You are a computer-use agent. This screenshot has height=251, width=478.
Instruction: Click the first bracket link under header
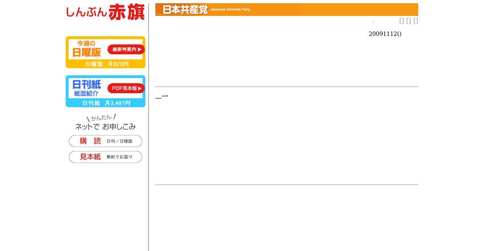[x=402, y=21]
